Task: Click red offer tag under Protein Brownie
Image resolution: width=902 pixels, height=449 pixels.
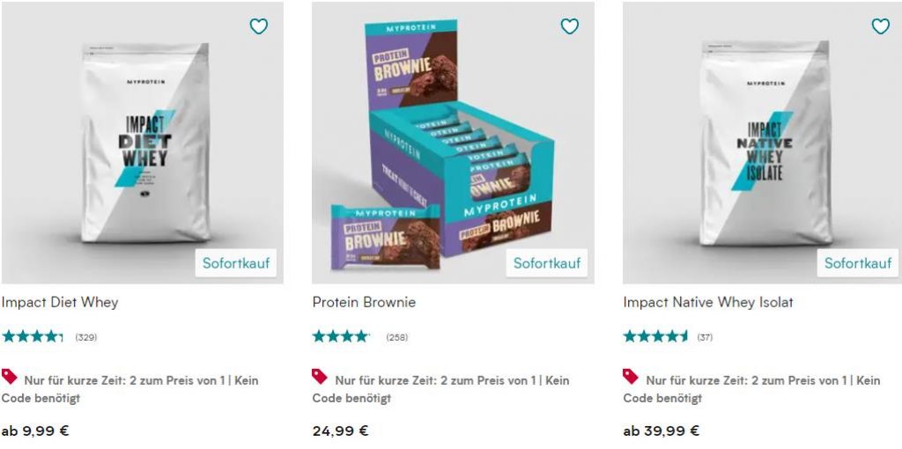Action: pyautogui.click(x=320, y=377)
